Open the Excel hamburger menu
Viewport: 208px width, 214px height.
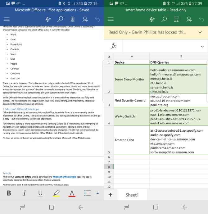(111, 20)
